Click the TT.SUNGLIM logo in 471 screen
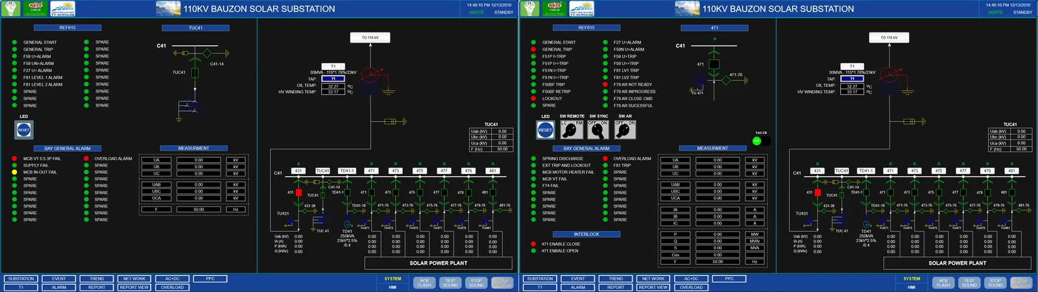The width and height of the screenshot is (1038, 292). 581,8
